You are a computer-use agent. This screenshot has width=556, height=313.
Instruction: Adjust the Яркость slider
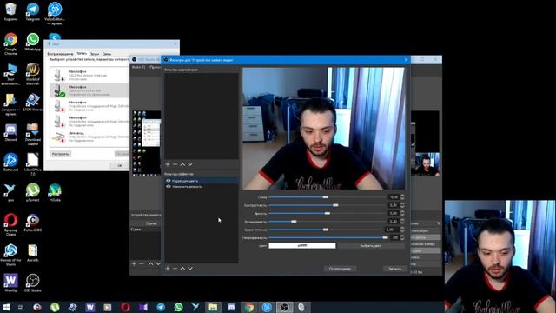(328, 213)
